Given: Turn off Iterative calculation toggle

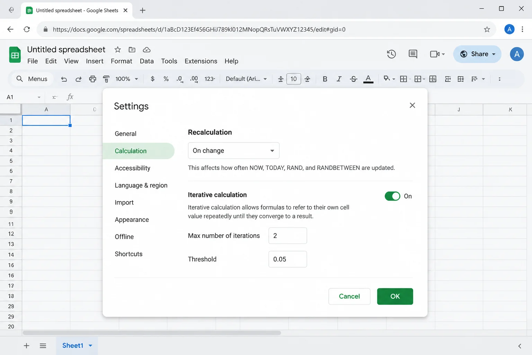Looking at the screenshot, I should pos(392,196).
